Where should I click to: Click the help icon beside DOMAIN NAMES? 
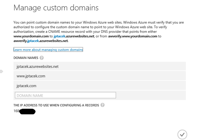pyautogui.click(x=41, y=58)
